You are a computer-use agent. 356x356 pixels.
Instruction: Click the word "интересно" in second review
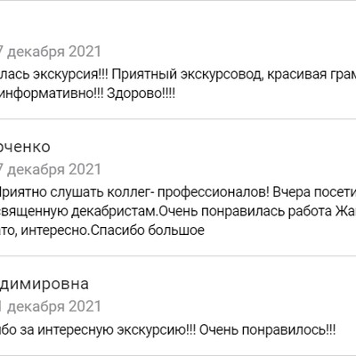point(54,231)
